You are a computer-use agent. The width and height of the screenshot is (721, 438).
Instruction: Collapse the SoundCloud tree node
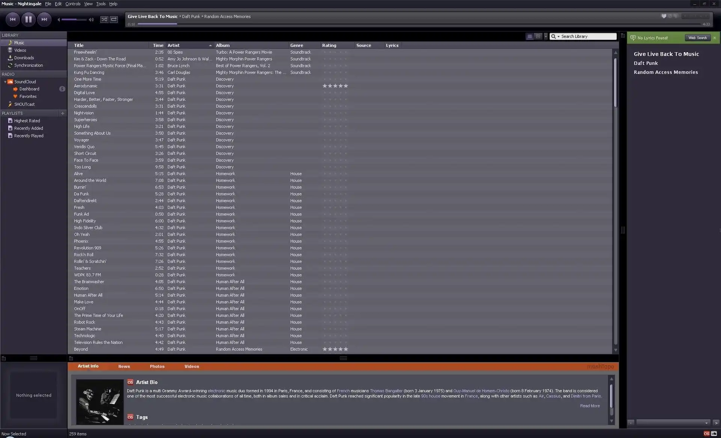[5, 82]
